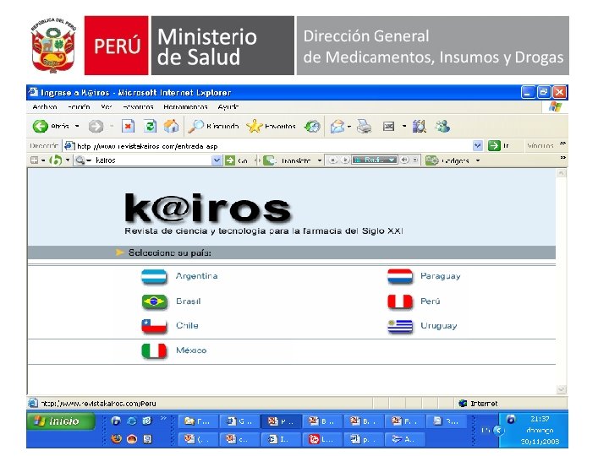Open the Mail button dropdown arrow
609x456 pixels.
(349, 127)
